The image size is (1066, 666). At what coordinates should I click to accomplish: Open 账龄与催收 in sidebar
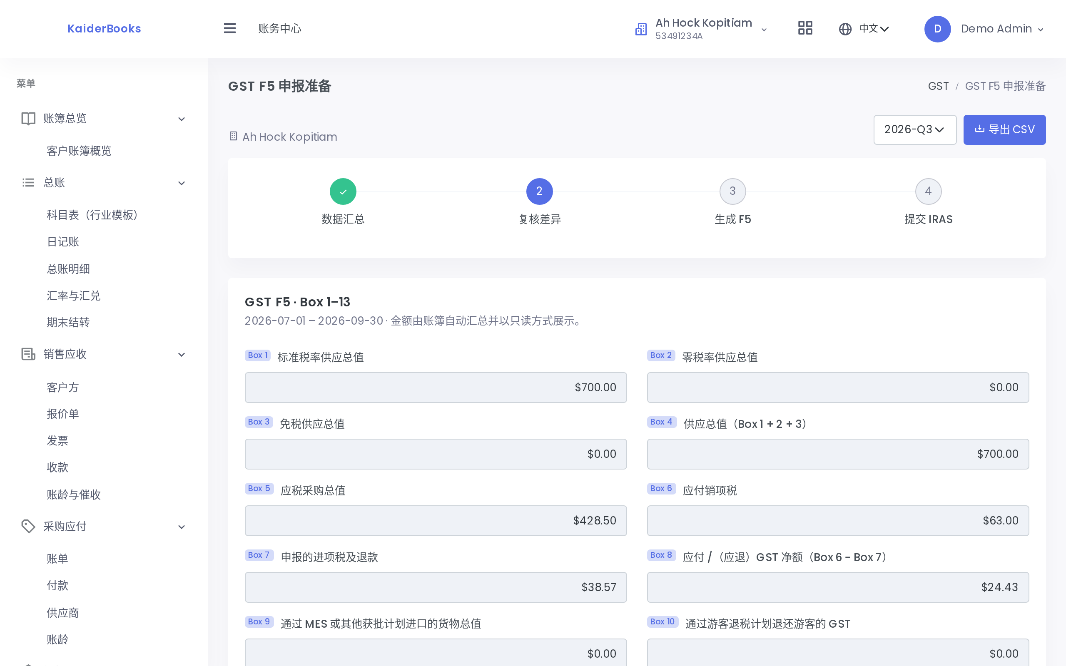(x=74, y=495)
